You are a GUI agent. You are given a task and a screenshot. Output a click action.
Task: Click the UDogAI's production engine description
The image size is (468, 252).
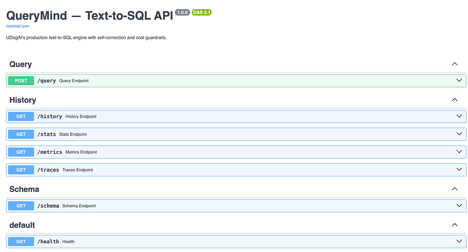click(x=86, y=37)
